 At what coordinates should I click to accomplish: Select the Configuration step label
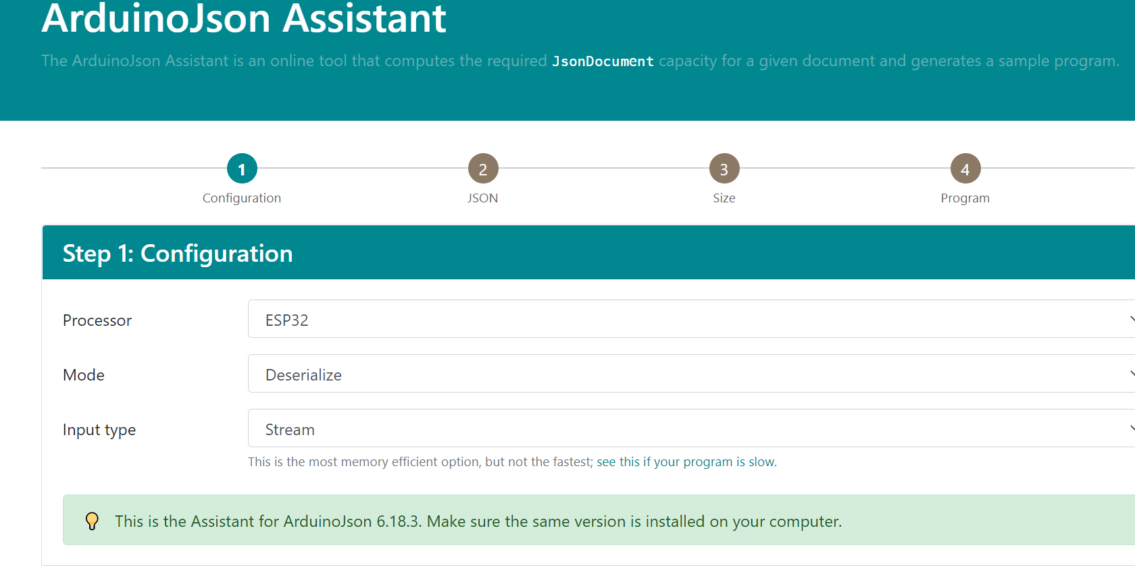click(x=242, y=198)
